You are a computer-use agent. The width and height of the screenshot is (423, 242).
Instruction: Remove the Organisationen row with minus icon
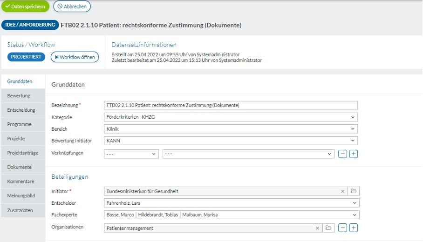(342, 228)
